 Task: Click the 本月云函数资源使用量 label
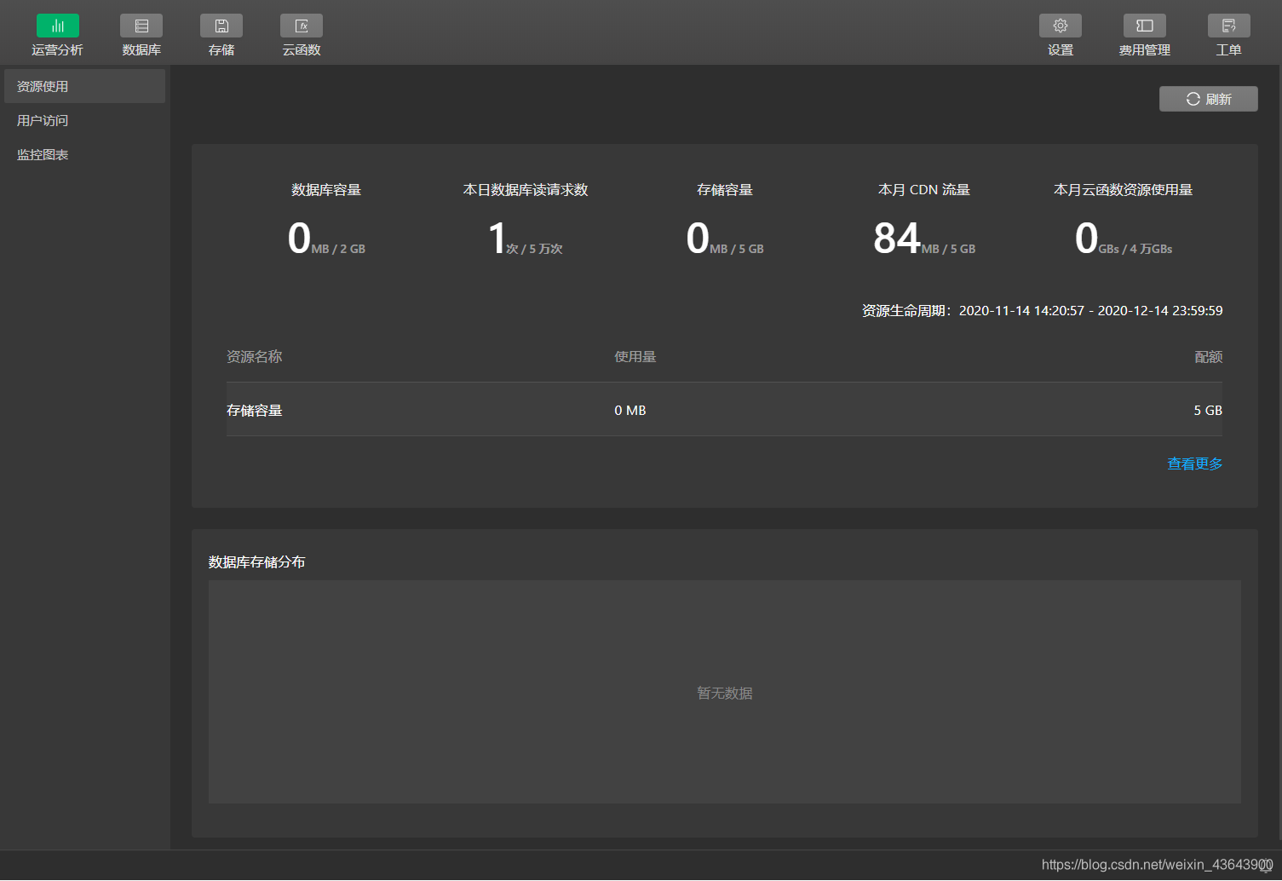[1124, 190]
